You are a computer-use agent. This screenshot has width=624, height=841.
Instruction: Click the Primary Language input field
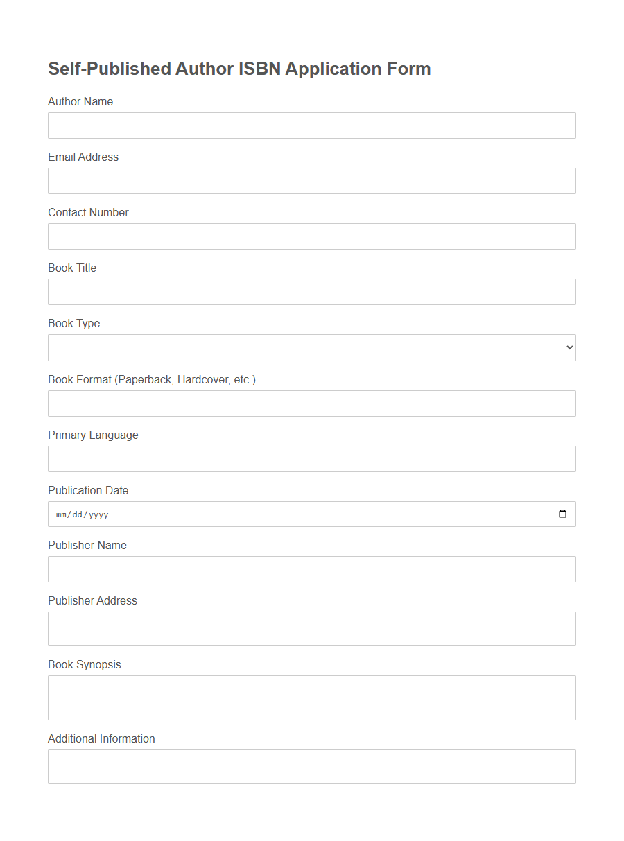tap(311, 458)
